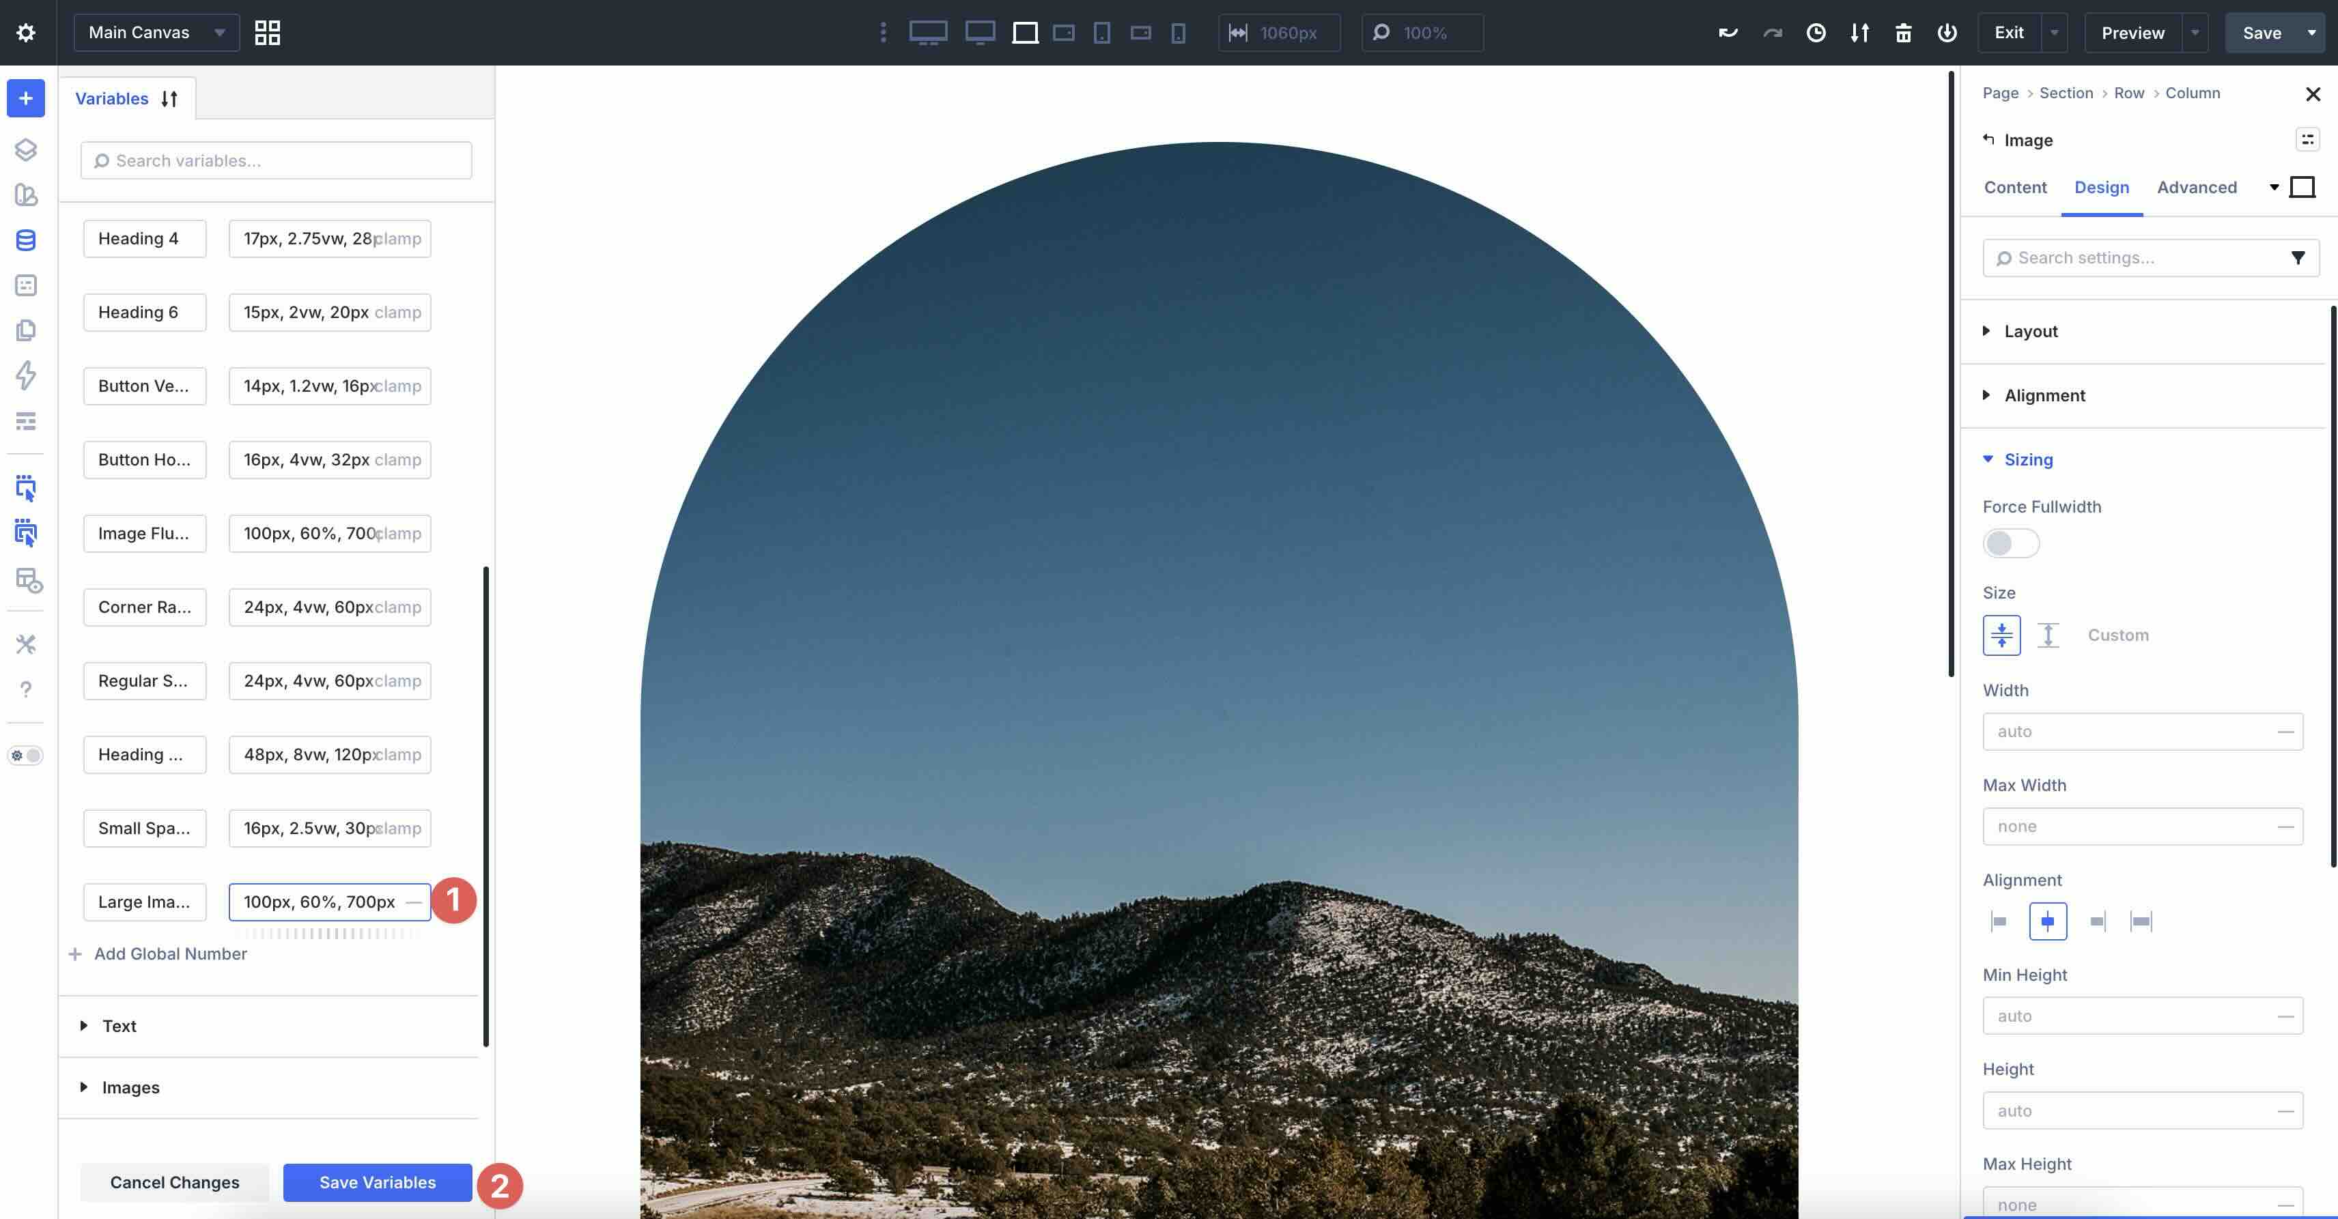This screenshot has height=1219, width=2338.
Task: Click the trash icon in the toolbar
Action: pos(1903,33)
